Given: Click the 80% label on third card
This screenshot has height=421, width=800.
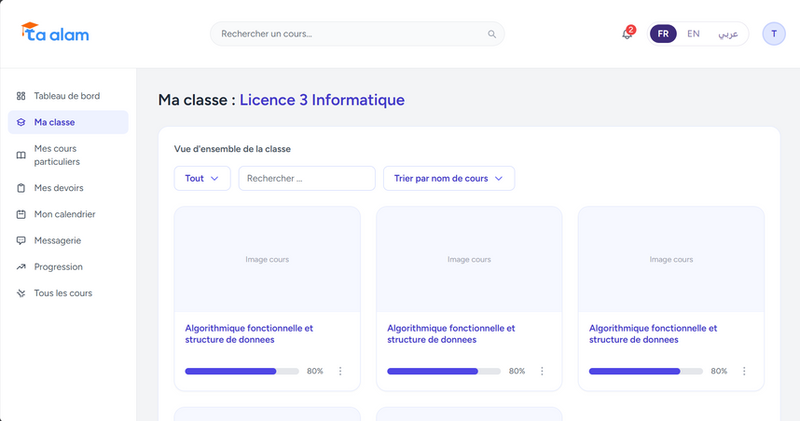Looking at the screenshot, I should tap(719, 371).
